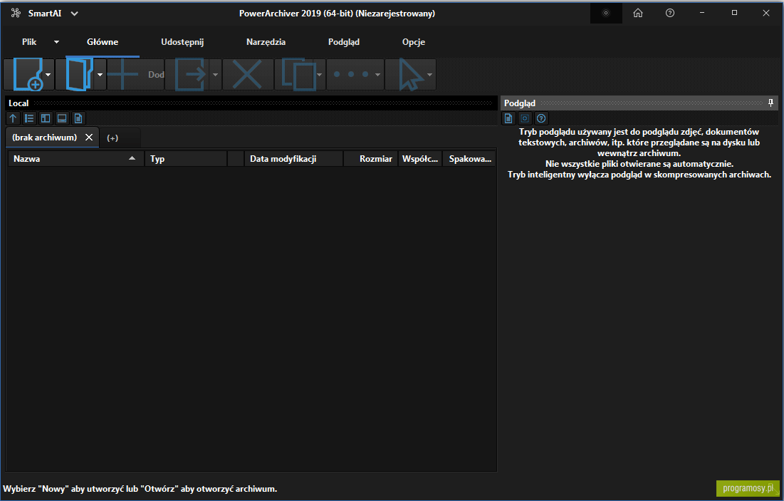Expand the Extract dropdown arrow
This screenshot has width=784, height=501.
click(x=216, y=75)
